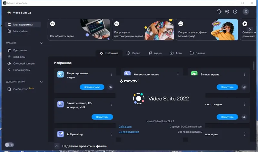Click the vertical scrollbar of the apps list
Screen dimensions: 258x152
(x=254, y=66)
